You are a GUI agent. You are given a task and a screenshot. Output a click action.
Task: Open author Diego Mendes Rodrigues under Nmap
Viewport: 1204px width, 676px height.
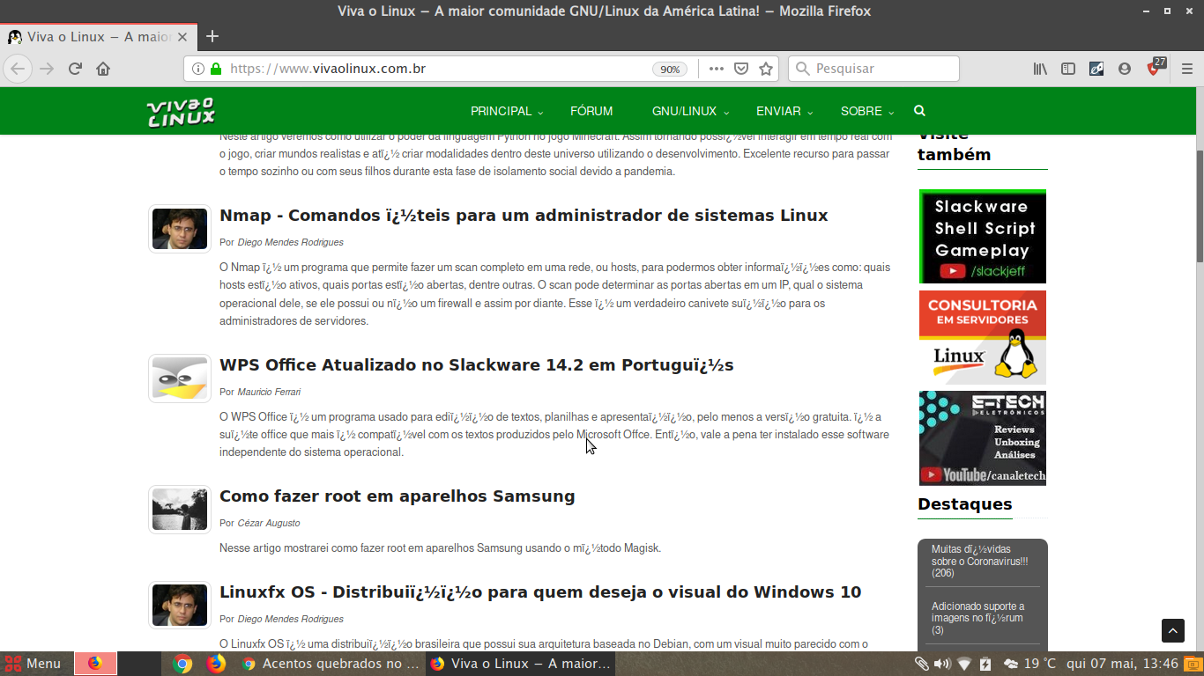pos(290,242)
